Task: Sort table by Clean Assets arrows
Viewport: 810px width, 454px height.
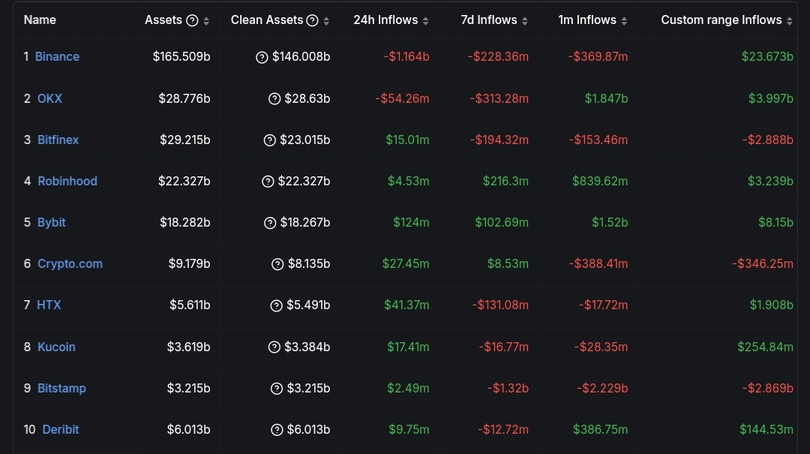Action: 326,21
